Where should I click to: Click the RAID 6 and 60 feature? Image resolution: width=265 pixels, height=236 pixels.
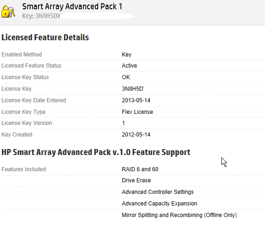[x=140, y=169]
